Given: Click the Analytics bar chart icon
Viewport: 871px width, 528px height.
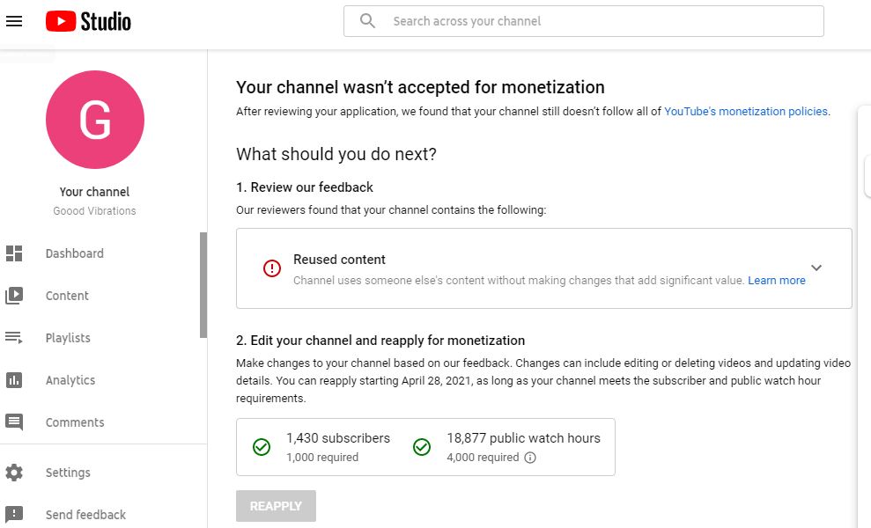Looking at the screenshot, I should point(14,380).
